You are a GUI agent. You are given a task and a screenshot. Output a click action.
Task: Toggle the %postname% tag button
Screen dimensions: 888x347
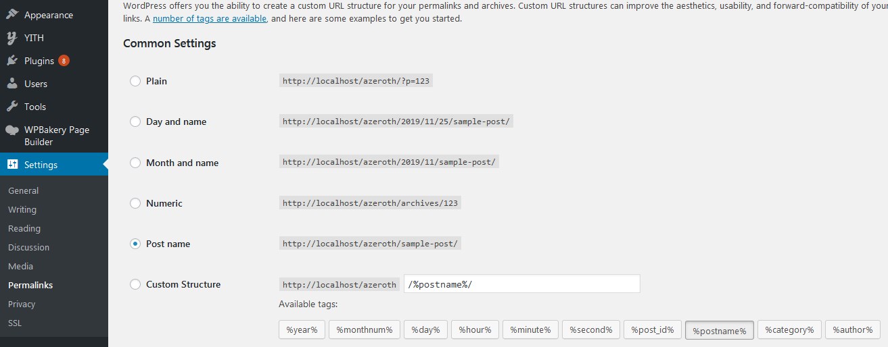coord(720,330)
